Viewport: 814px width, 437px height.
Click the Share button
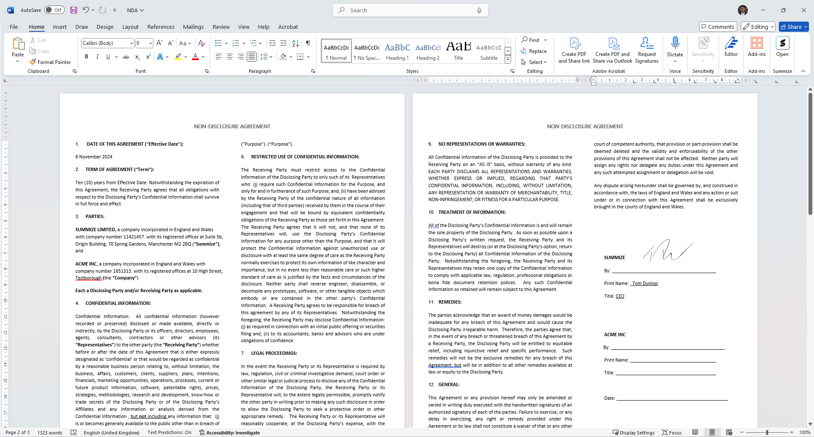click(794, 27)
